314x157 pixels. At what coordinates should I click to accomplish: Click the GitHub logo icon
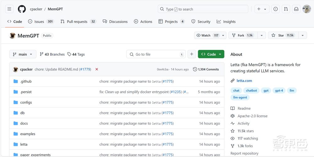click(x=22, y=9)
